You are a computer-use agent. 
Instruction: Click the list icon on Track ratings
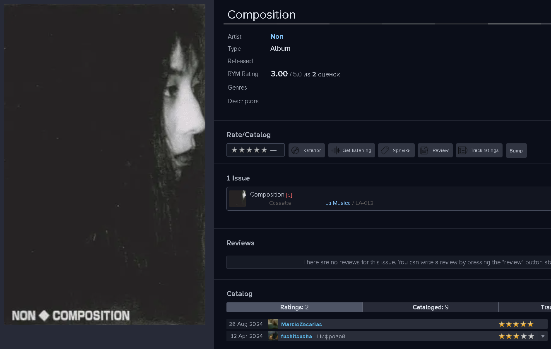coord(463,150)
